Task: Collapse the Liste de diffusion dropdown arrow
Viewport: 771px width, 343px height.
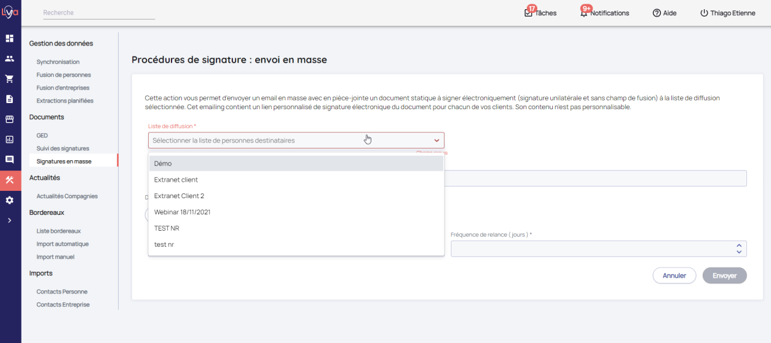Action: tap(437, 141)
